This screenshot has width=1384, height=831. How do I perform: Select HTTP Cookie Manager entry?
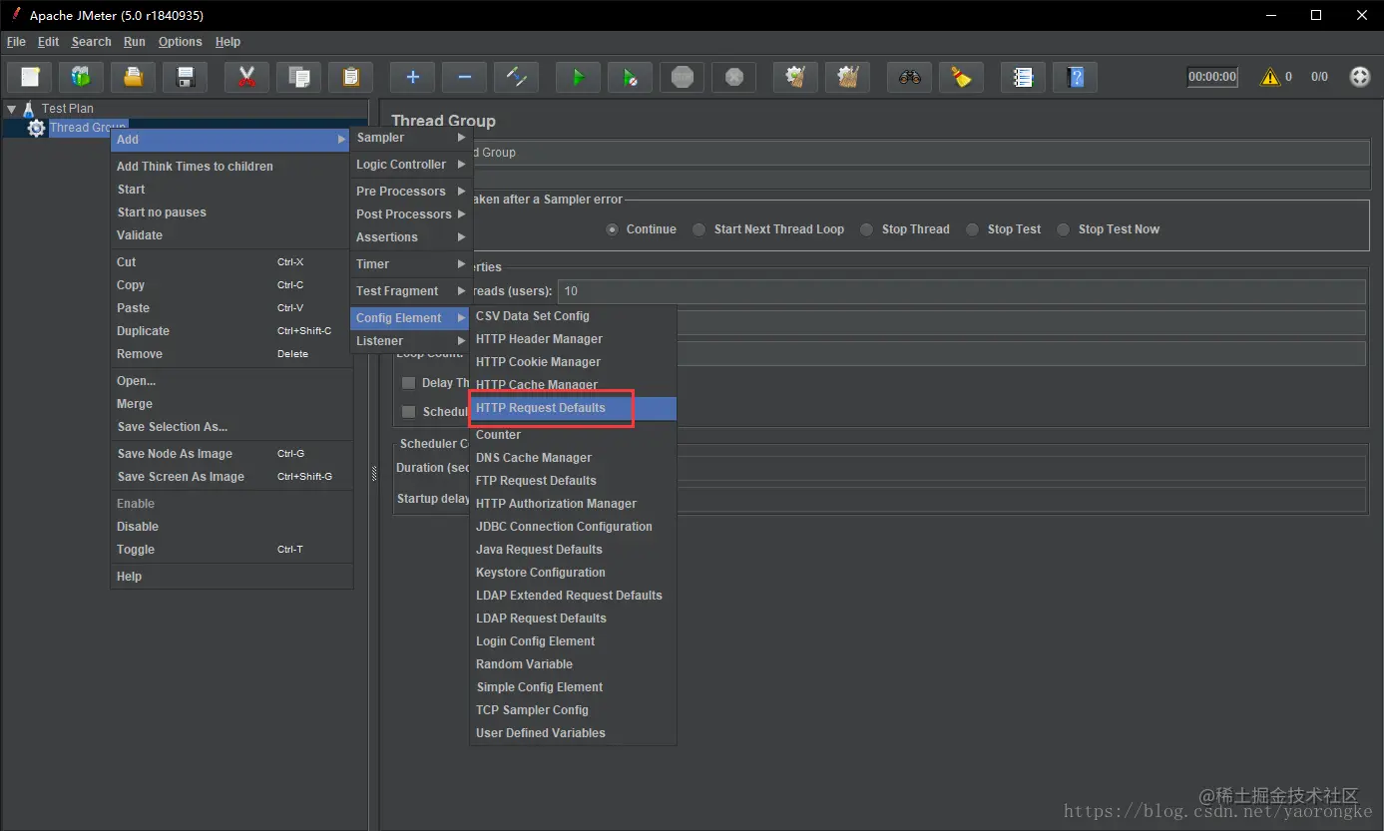(574, 362)
